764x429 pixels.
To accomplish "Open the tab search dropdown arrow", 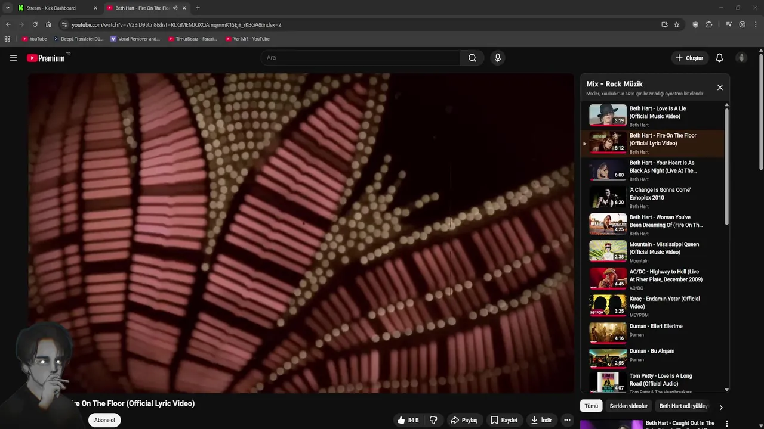I will click(7, 8).
